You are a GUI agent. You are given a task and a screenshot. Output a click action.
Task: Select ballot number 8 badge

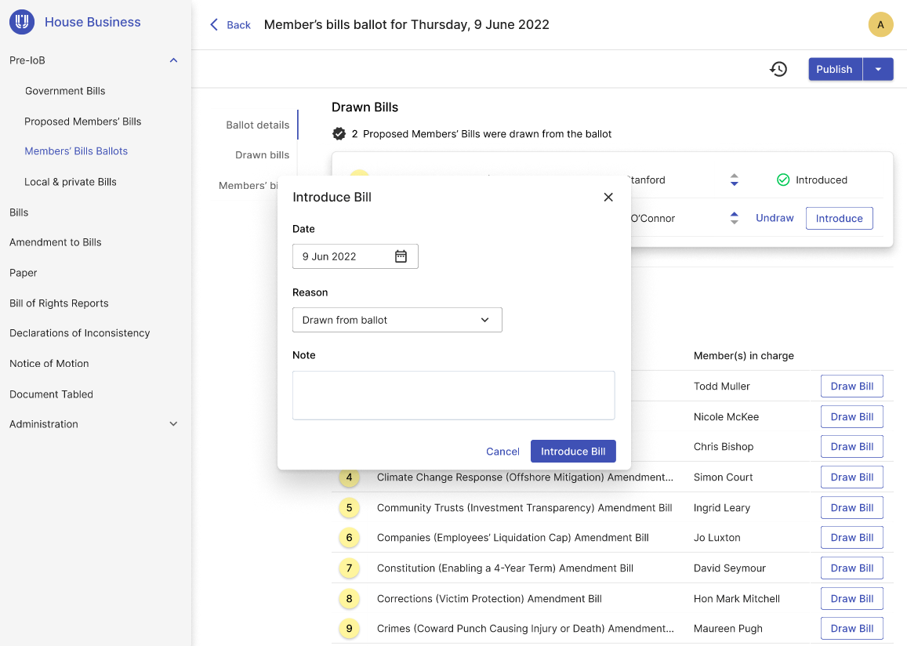(349, 599)
